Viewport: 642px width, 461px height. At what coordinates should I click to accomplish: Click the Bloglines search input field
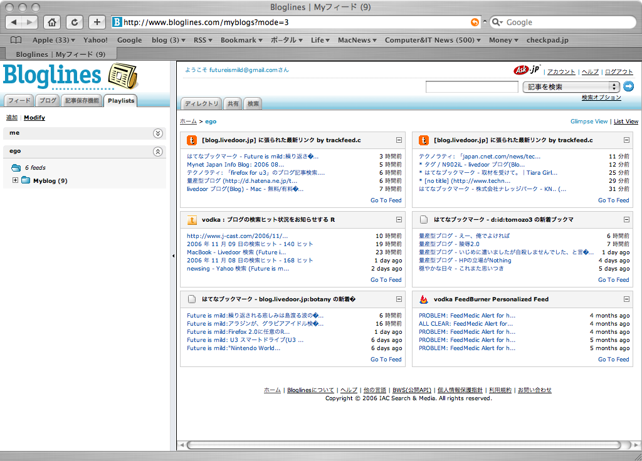[471, 86]
